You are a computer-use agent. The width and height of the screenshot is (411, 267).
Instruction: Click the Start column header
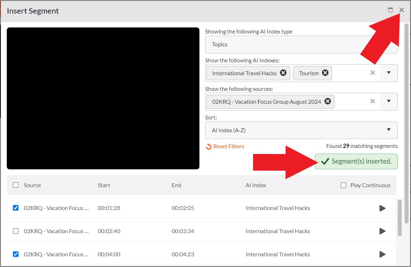pyautogui.click(x=104, y=185)
